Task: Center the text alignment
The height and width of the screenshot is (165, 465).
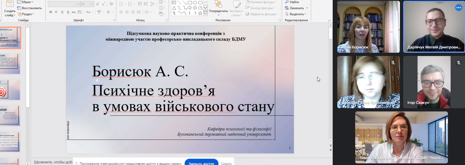Action: click(127, 12)
